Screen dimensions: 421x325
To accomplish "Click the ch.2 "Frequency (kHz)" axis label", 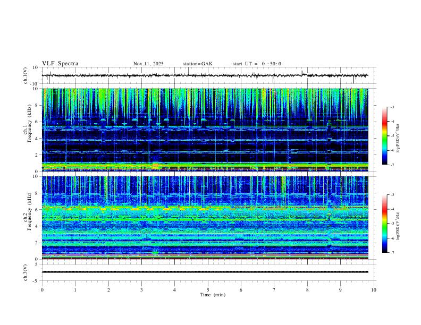I will pyautogui.click(x=29, y=211).
